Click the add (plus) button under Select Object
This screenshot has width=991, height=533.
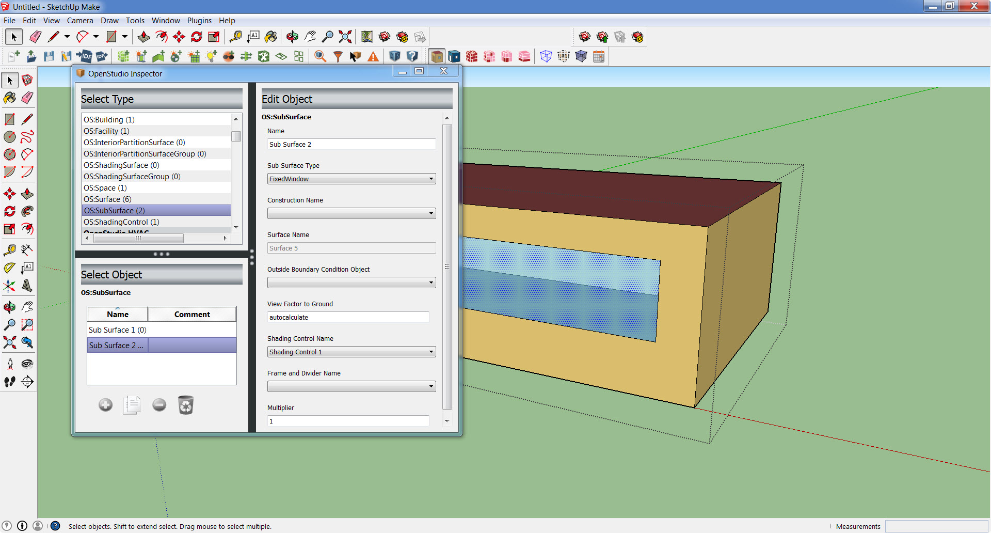pyautogui.click(x=105, y=405)
